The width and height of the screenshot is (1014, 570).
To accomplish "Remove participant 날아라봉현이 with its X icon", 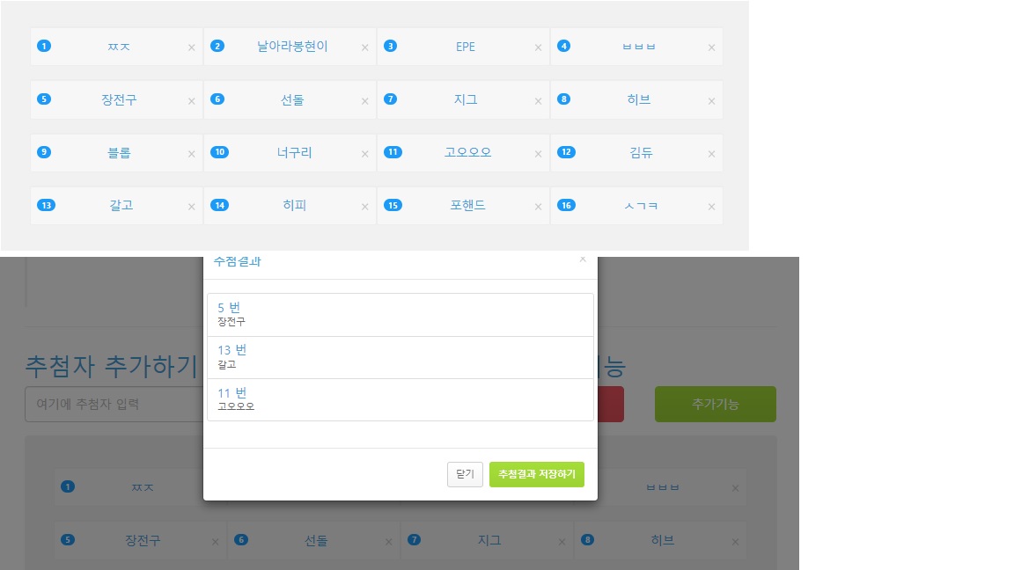I will [364, 47].
